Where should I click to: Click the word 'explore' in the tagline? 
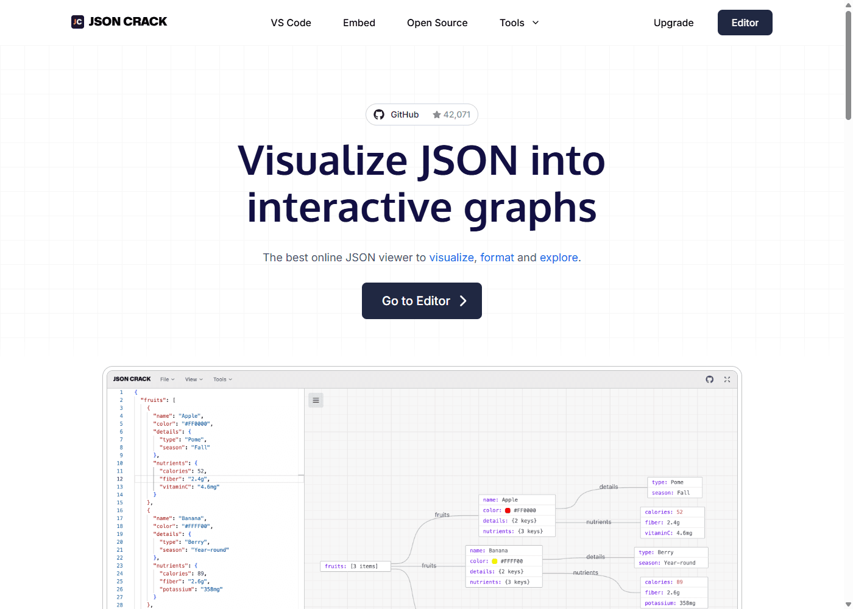[559, 258]
